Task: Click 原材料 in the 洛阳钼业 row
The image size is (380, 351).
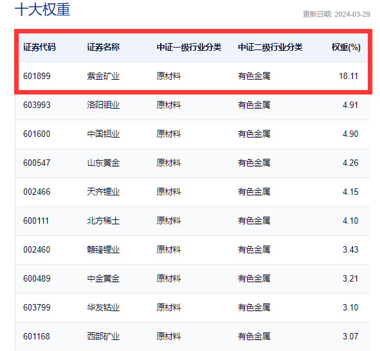Action: tap(168, 105)
